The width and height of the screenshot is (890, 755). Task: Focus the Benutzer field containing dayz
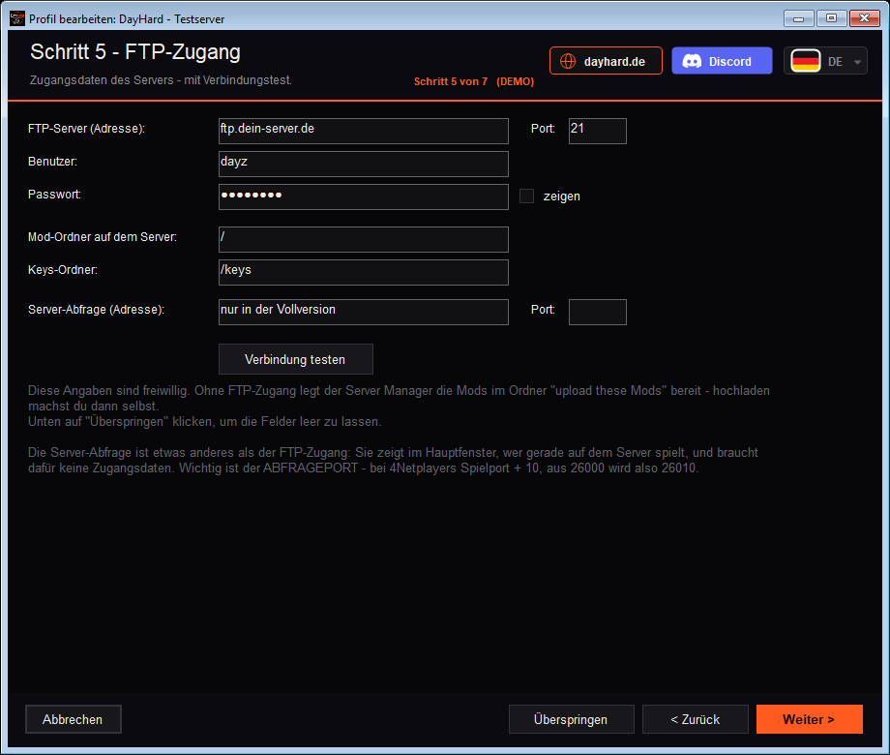point(364,165)
